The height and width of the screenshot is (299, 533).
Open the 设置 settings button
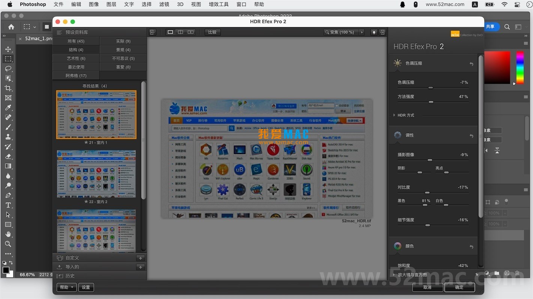[86, 287]
